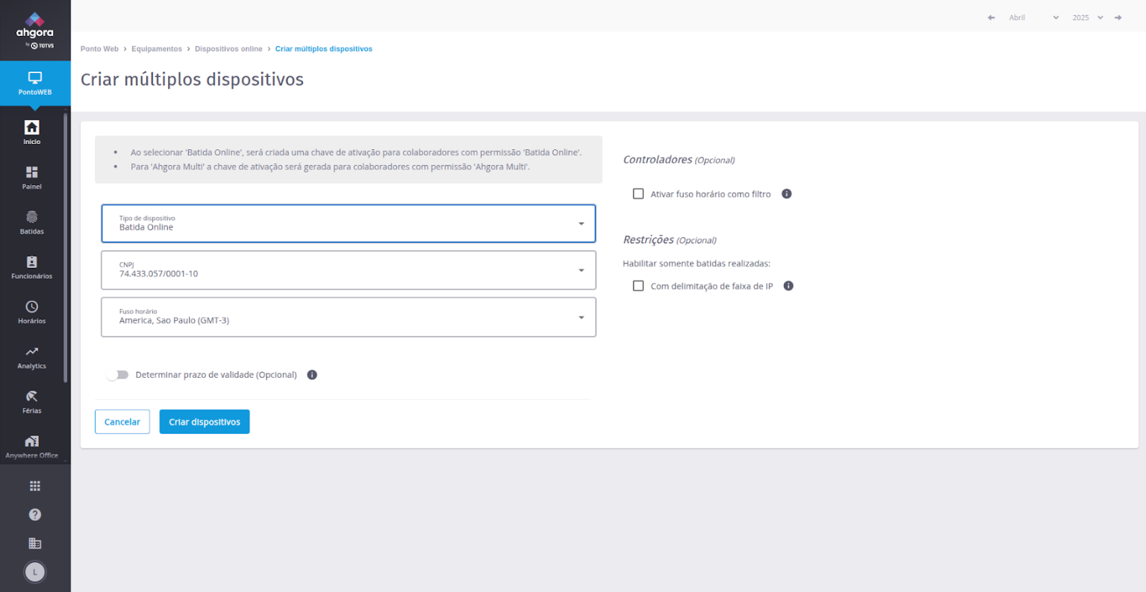
Task: Click the Criar múltiplos dispositivos page title
Action: point(192,79)
